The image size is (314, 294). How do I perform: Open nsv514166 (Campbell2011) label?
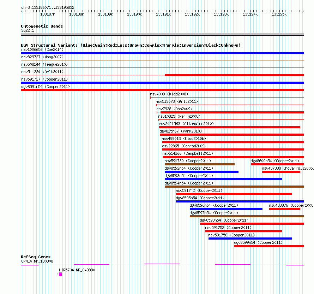click(188, 153)
